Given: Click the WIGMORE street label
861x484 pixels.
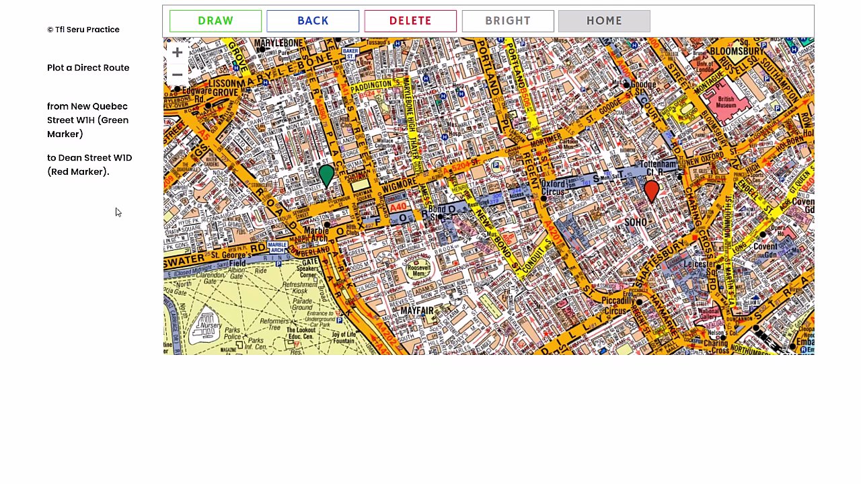Looking at the screenshot, I should click(x=399, y=186).
